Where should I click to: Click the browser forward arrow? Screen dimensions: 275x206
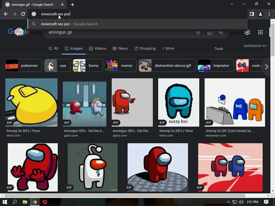15,14
